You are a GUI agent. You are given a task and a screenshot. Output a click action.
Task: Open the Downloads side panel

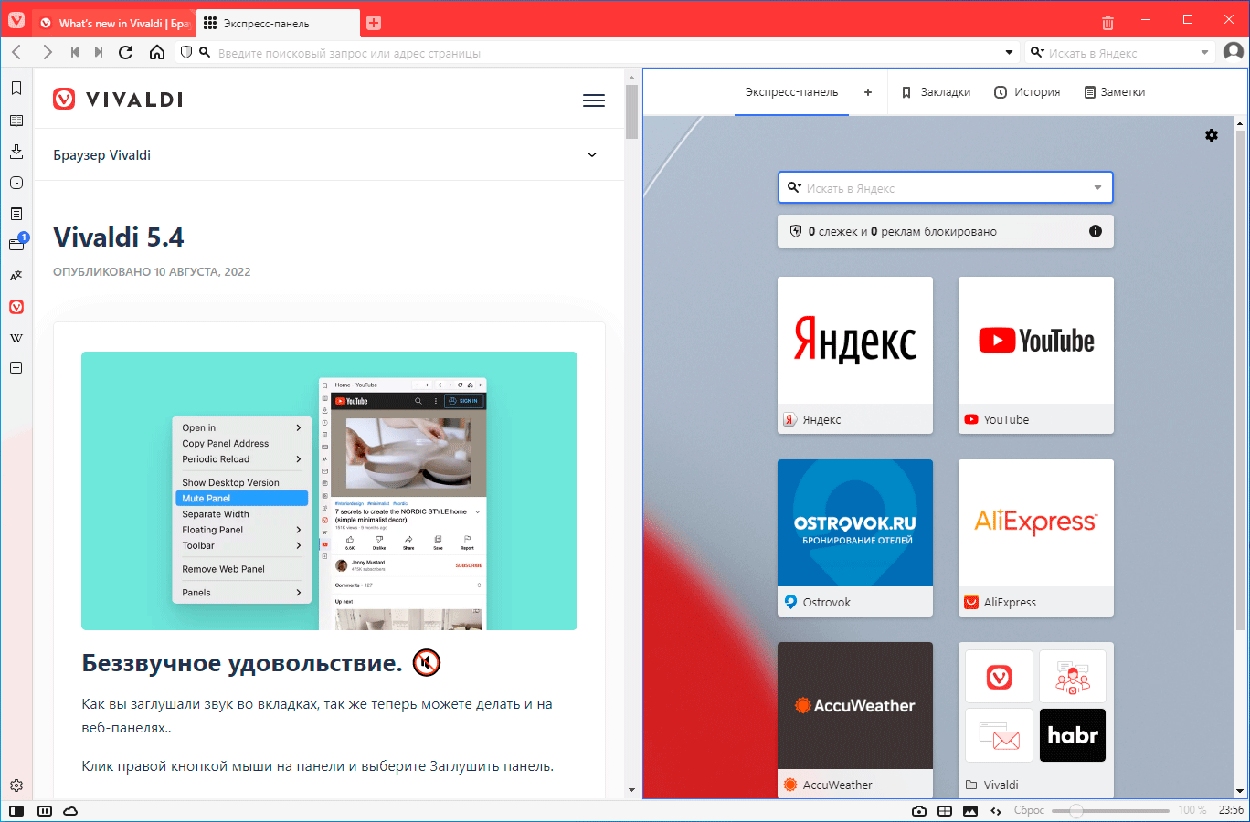[16, 152]
